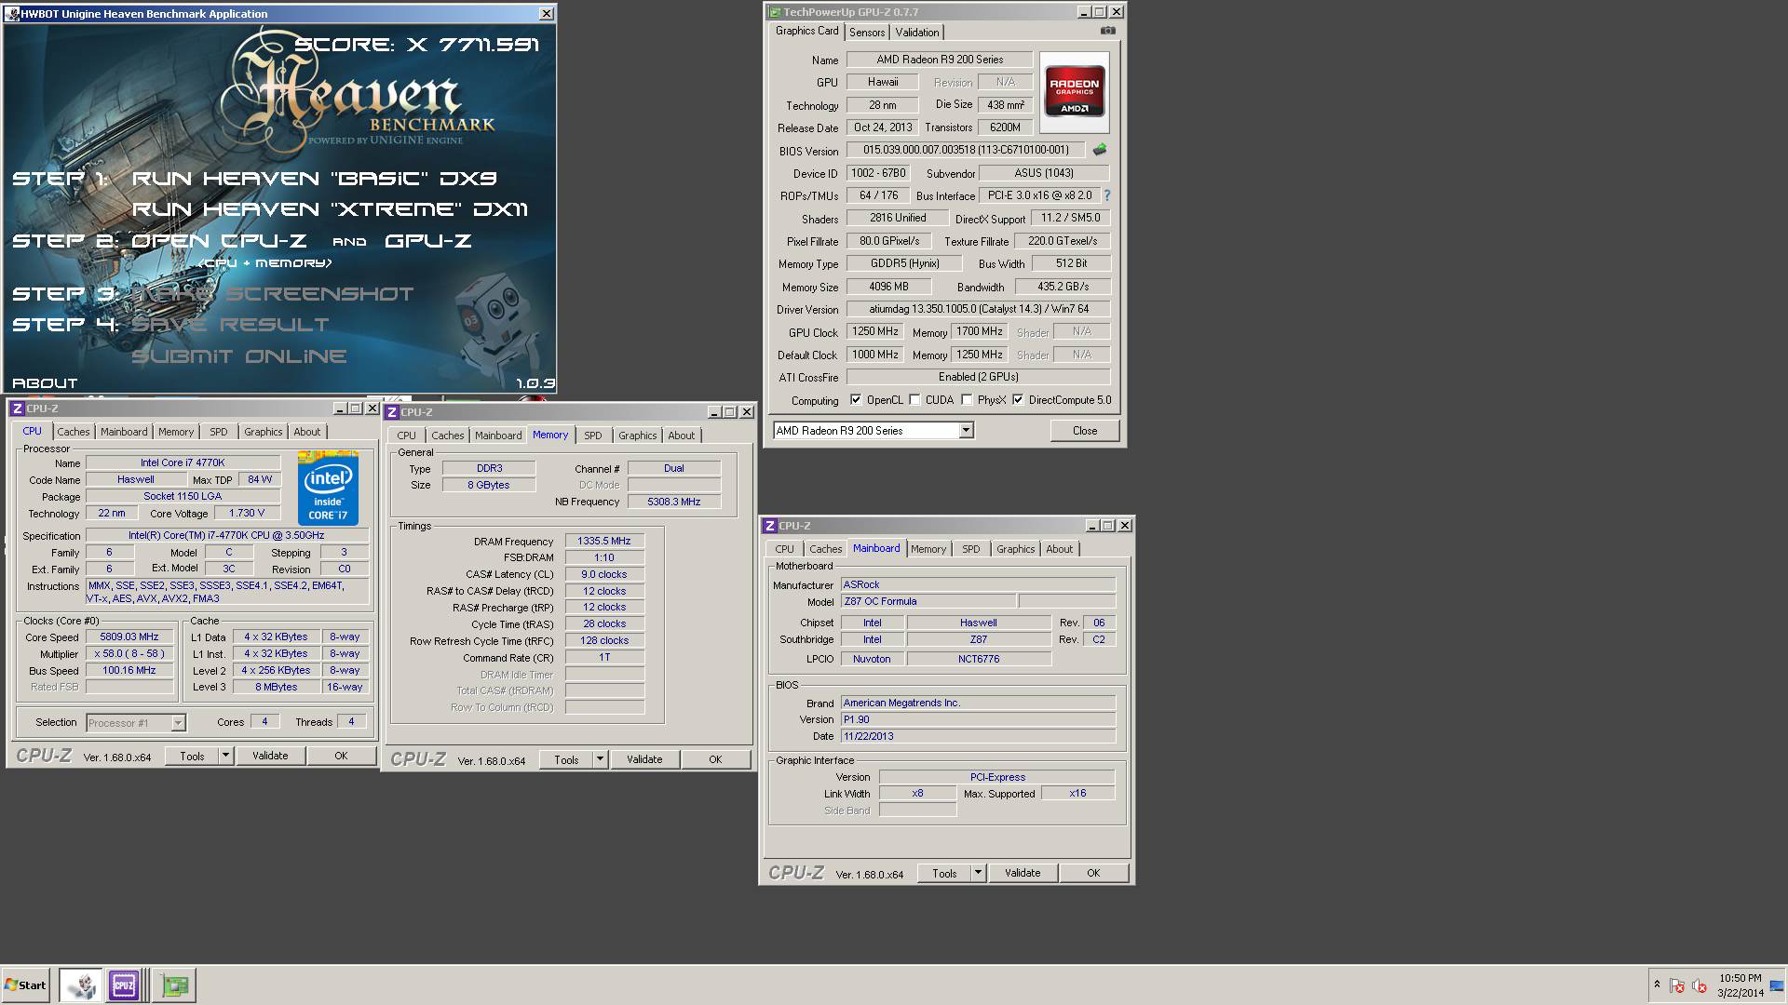Click the taskbar clock showing 10:50 PM

[1741, 985]
